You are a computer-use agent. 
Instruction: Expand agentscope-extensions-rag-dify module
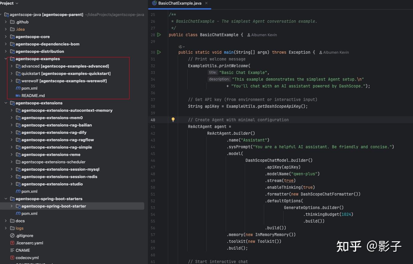pyautogui.click(x=12, y=132)
